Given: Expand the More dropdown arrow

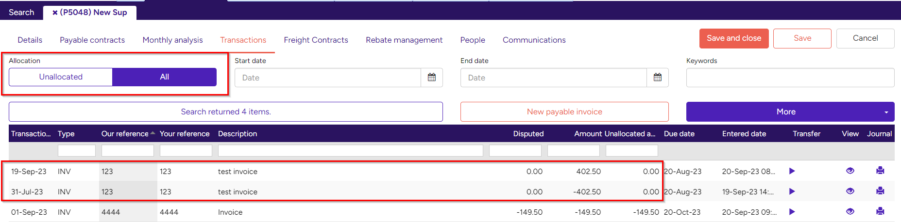Looking at the screenshot, I should click(886, 112).
